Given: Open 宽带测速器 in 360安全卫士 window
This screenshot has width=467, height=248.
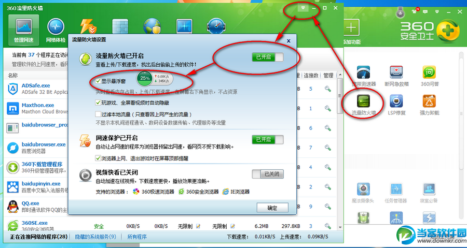Looking at the screenshot, I should click(364, 76).
